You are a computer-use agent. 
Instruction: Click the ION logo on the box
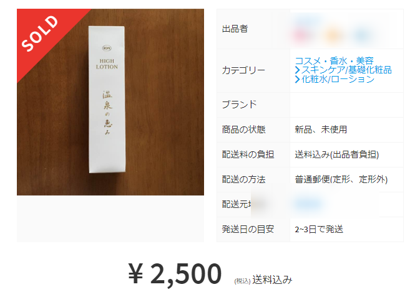[x=107, y=49]
